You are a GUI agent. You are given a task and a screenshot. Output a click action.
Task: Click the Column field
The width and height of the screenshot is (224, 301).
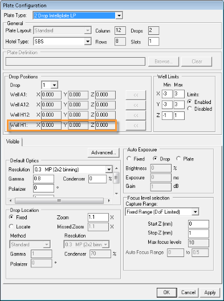120,30
